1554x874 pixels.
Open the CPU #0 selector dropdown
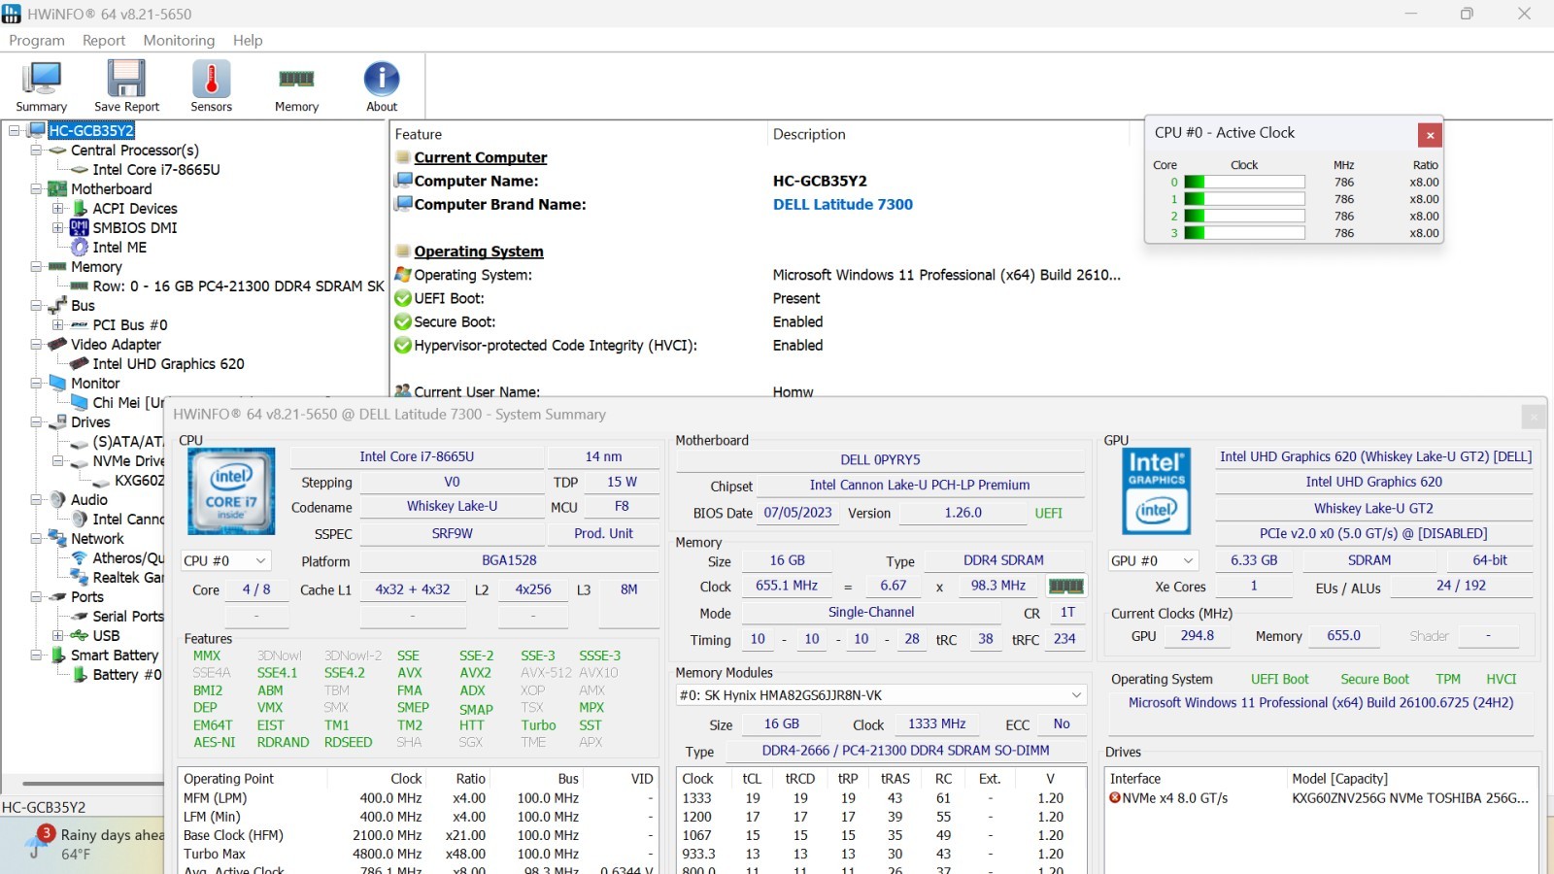click(x=225, y=560)
